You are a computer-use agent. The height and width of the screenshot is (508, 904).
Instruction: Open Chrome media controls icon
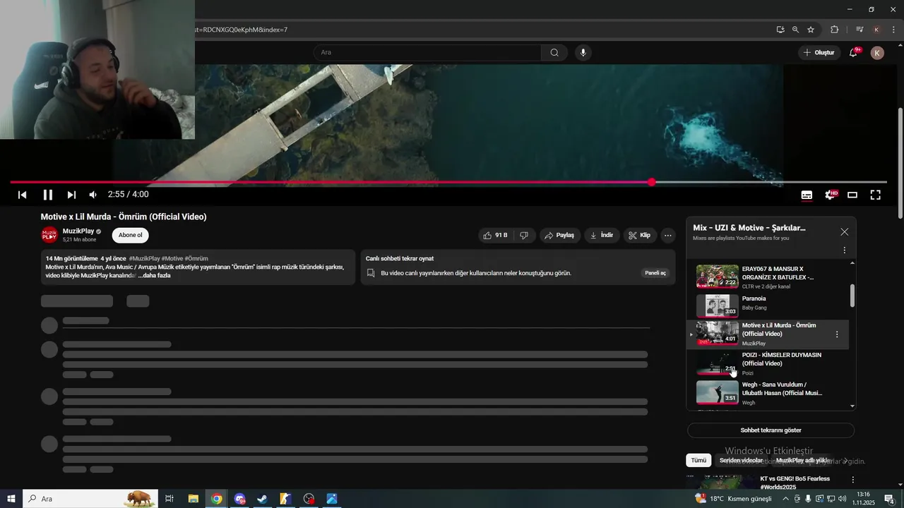(x=860, y=30)
